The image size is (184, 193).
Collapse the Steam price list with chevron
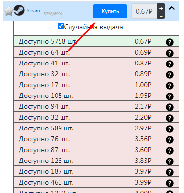click(x=172, y=8)
